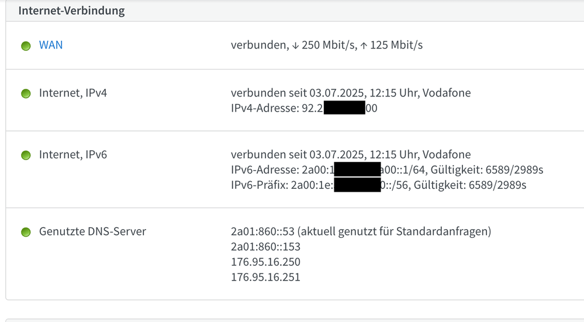
Task: Click the IPv6-Adresse line with /64
Action: pyautogui.click(x=387, y=170)
